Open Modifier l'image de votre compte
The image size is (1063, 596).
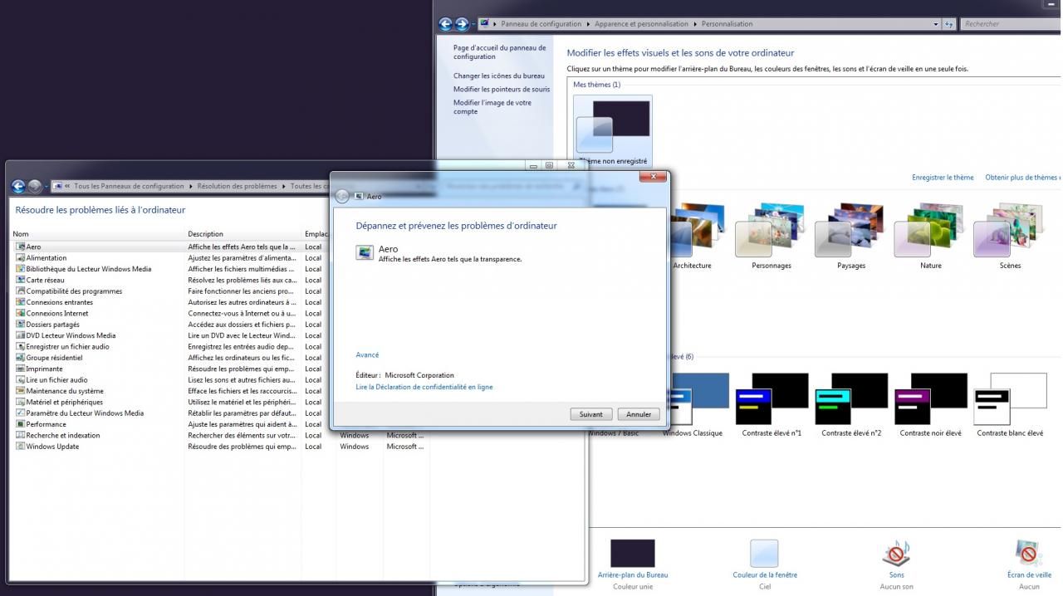[x=492, y=107]
